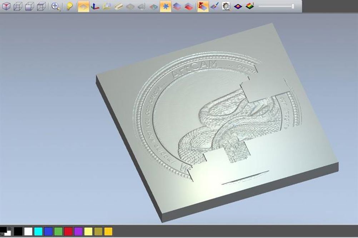The width and height of the screenshot is (358, 238).
Task: Click the primary black color box
Action: 3,229
